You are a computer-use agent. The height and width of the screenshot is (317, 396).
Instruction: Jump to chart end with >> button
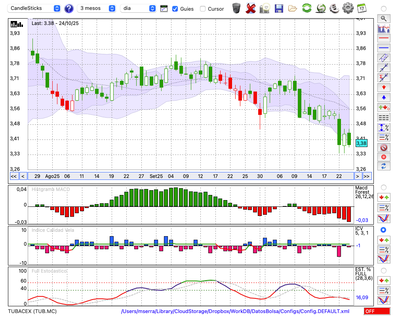[x=367, y=176]
